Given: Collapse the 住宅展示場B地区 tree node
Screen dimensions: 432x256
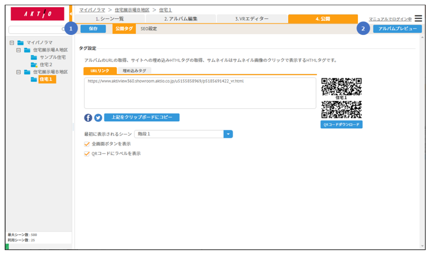Looking at the screenshot, I should point(19,72).
